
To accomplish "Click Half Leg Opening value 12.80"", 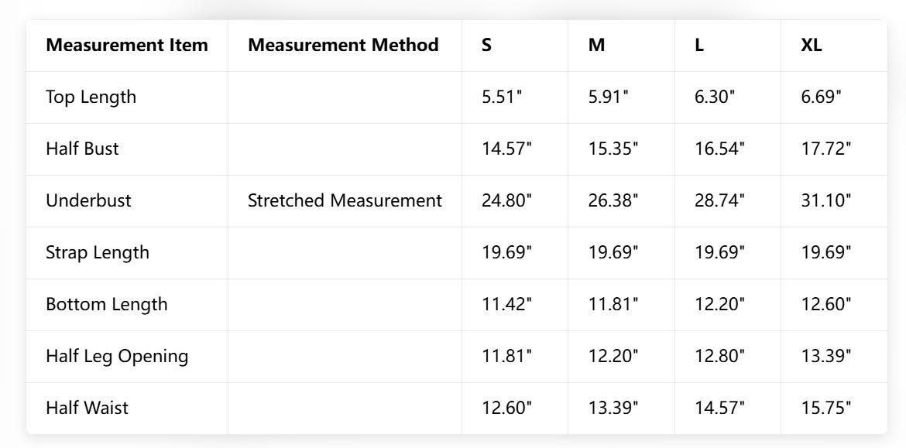I will pyautogui.click(x=719, y=356).
